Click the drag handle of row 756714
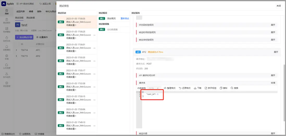The image size is (286, 136). [16, 50]
